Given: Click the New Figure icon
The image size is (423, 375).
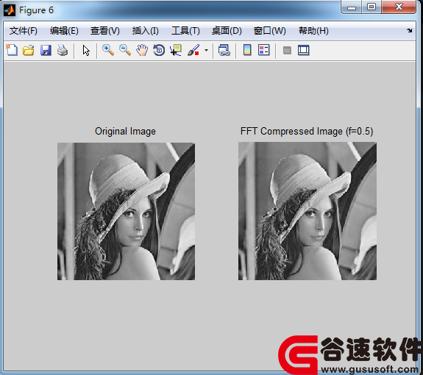Looking at the screenshot, I should point(12,50).
